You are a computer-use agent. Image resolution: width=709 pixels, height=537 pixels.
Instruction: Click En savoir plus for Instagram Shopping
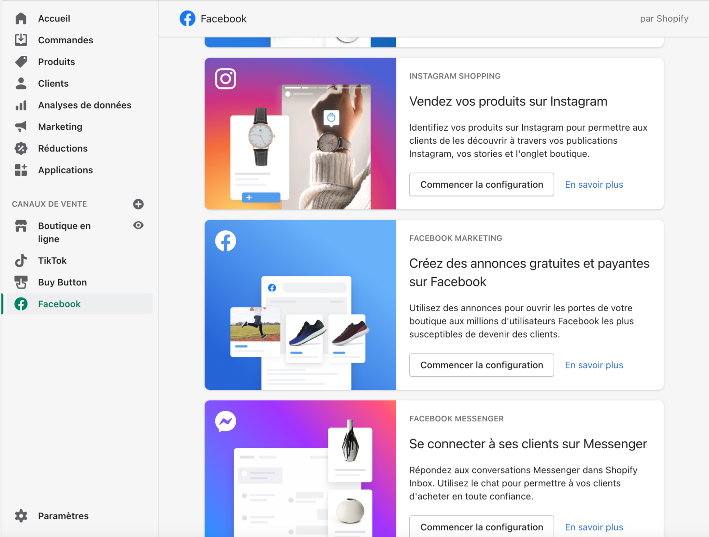pos(594,185)
